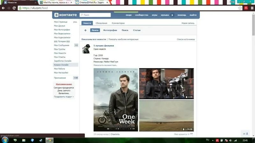Open 'сообщества' in the VK header
The image size is (255, 143).
click(x=142, y=15)
